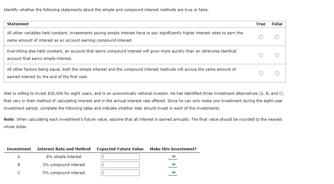Click the Interest Rate and Method header
The height and width of the screenshot is (184, 334).
point(64,149)
